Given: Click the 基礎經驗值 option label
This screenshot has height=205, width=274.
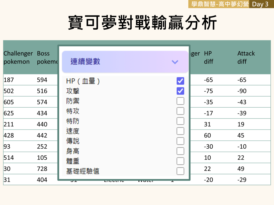Looking at the screenshot, I should (83, 171).
